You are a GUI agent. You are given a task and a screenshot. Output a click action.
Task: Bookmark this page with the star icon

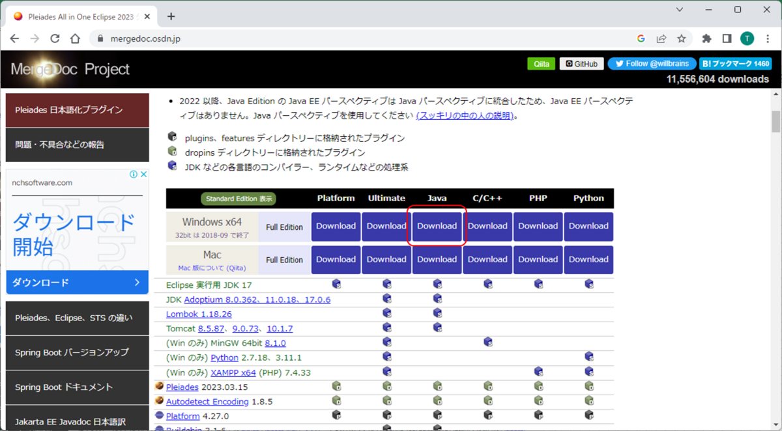click(x=682, y=38)
